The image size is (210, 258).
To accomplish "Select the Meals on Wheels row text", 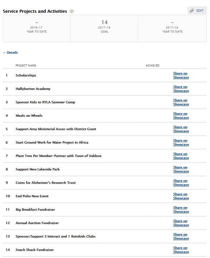I will coord(29,115).
